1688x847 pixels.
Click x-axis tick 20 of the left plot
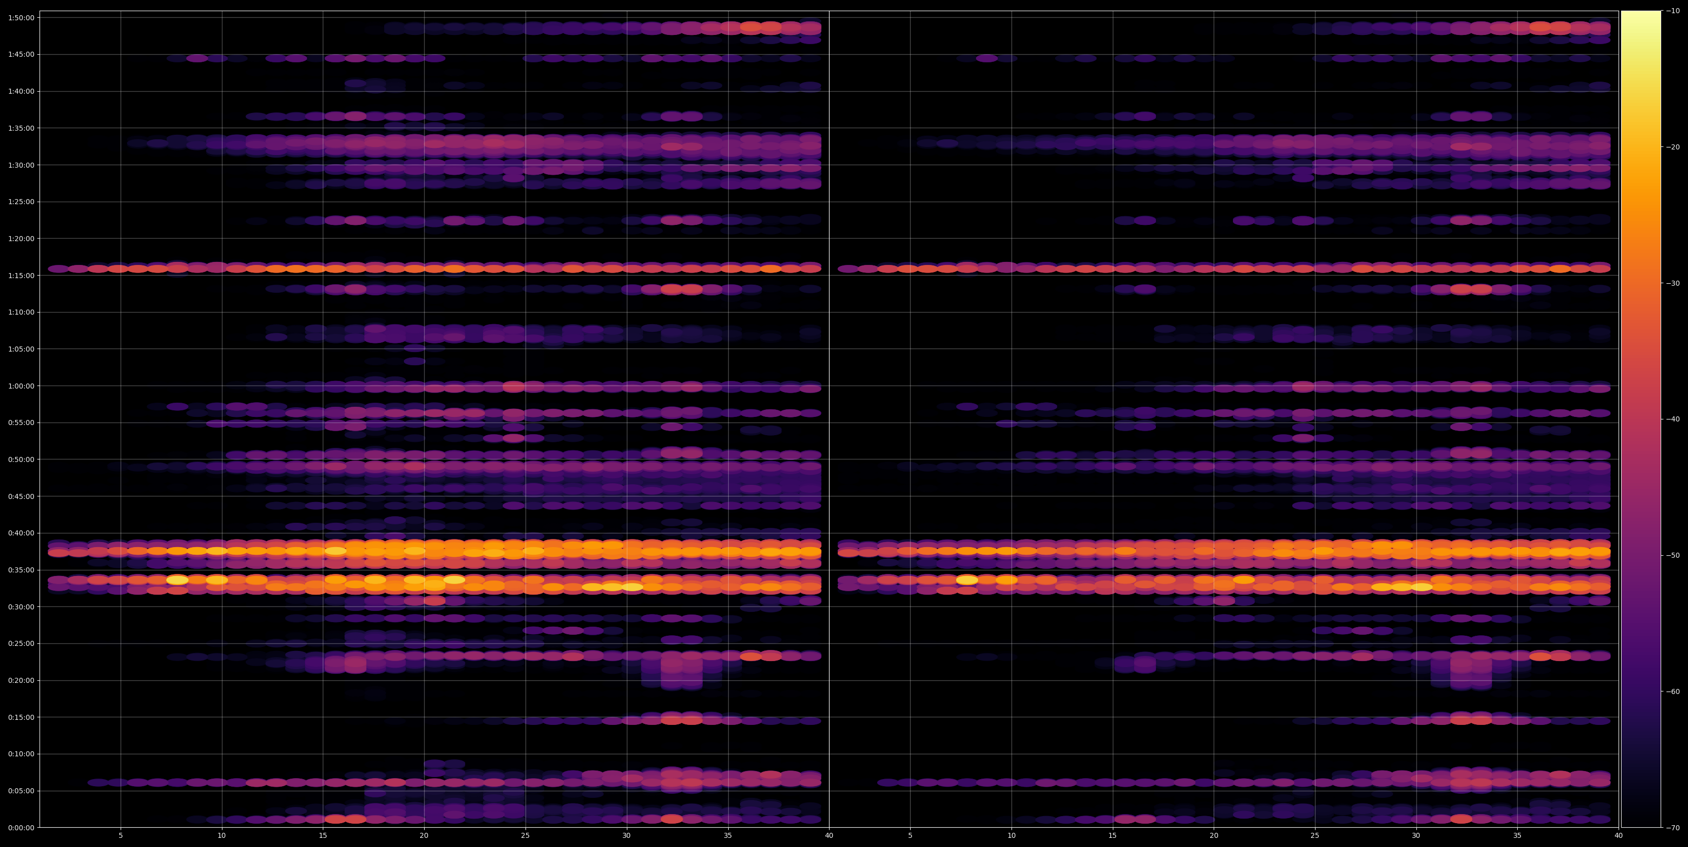click(424, 836)
